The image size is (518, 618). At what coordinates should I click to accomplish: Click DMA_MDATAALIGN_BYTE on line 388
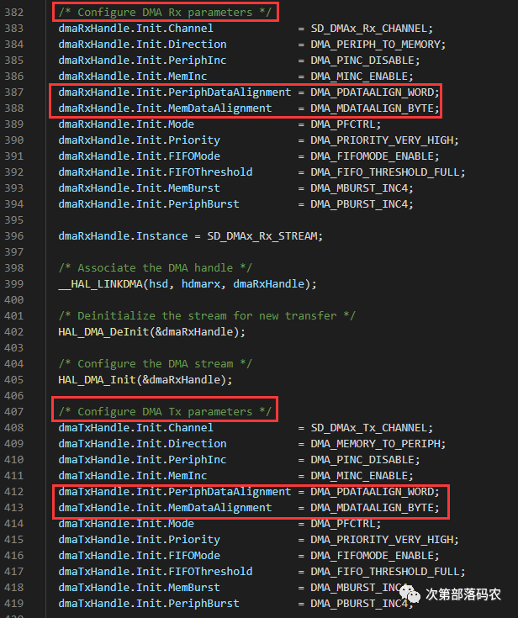[x=373, y=108]
